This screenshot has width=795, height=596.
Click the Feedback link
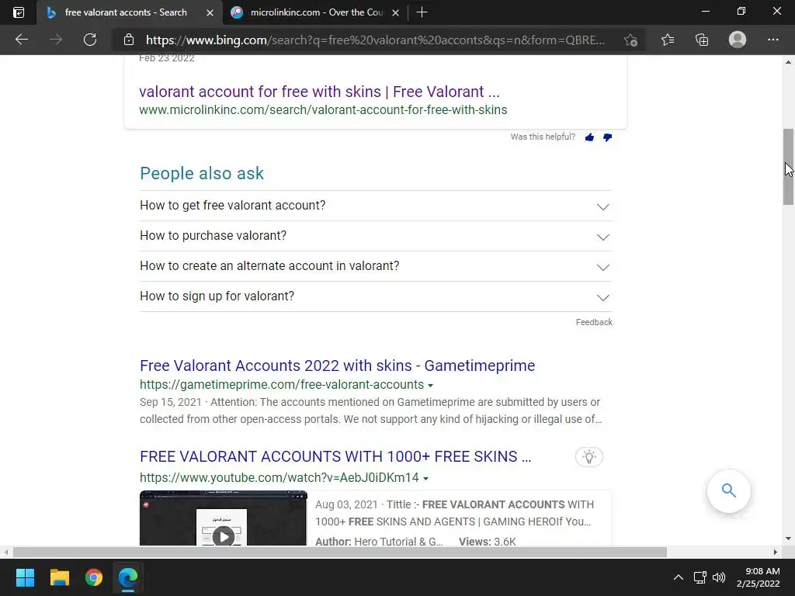[594, 322]
